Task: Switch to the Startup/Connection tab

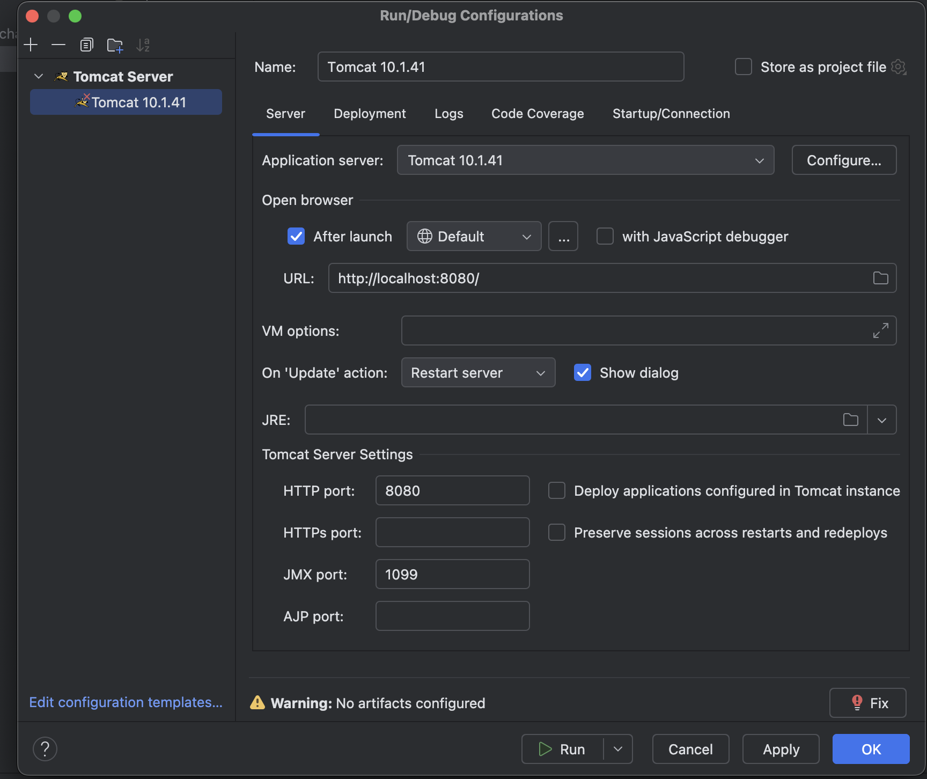Action: tap(671, 114)
